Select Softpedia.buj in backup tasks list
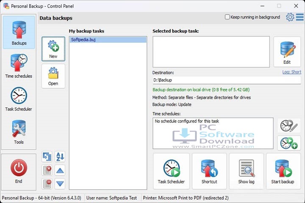Viewport: 305px width, 203px height. coord(108,40)
